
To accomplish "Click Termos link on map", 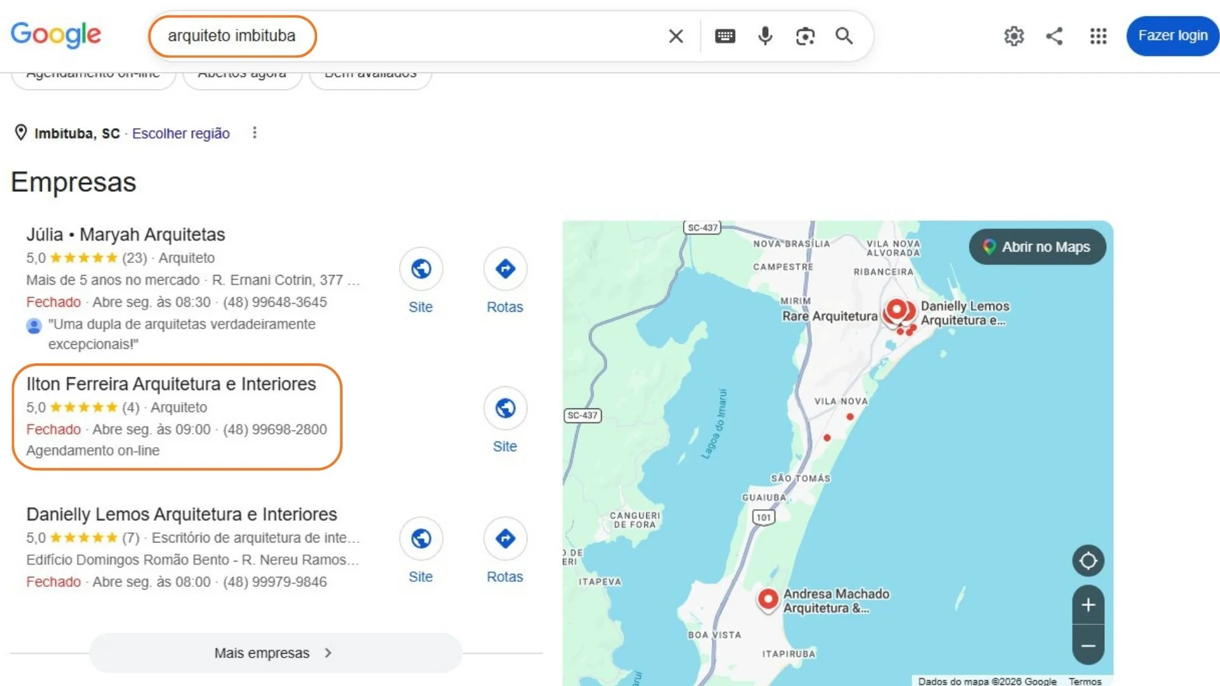I will point(1085,681).
